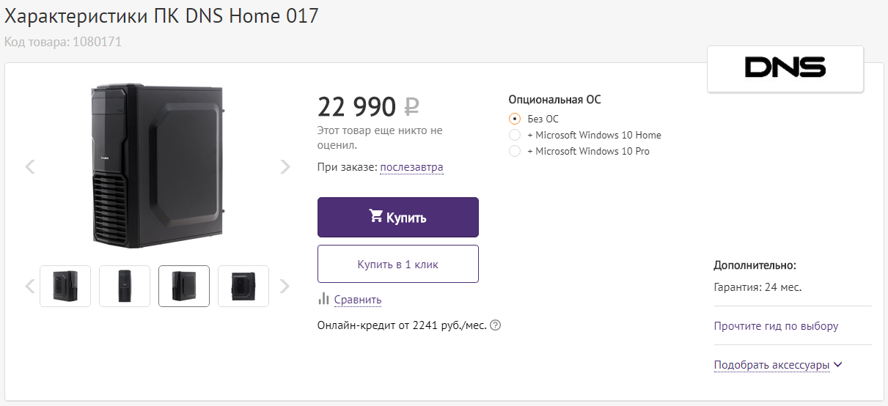Click the previous main image arrow
The height and width of the screenshot is (406, 888).
[30, 167]
